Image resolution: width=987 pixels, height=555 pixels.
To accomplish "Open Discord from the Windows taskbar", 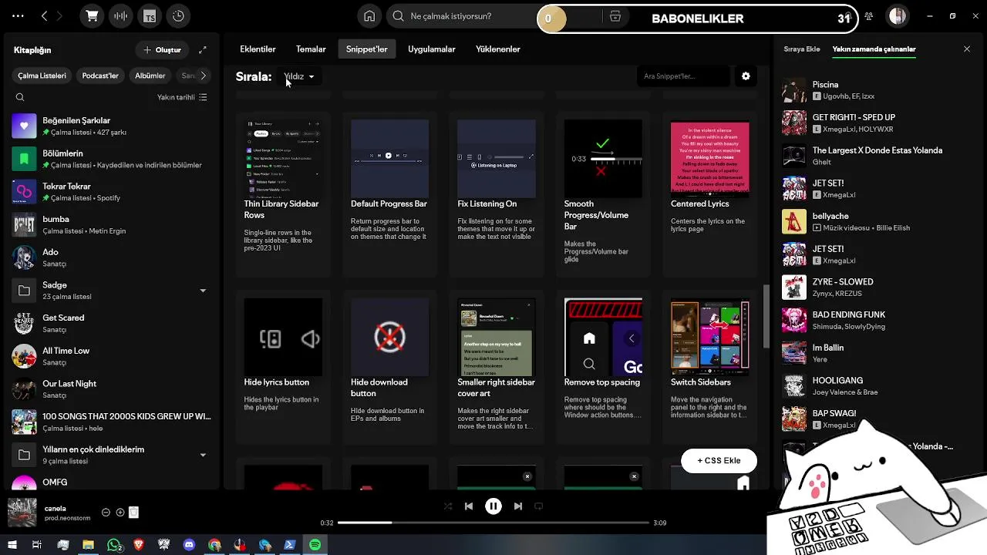I will point(189,545).
